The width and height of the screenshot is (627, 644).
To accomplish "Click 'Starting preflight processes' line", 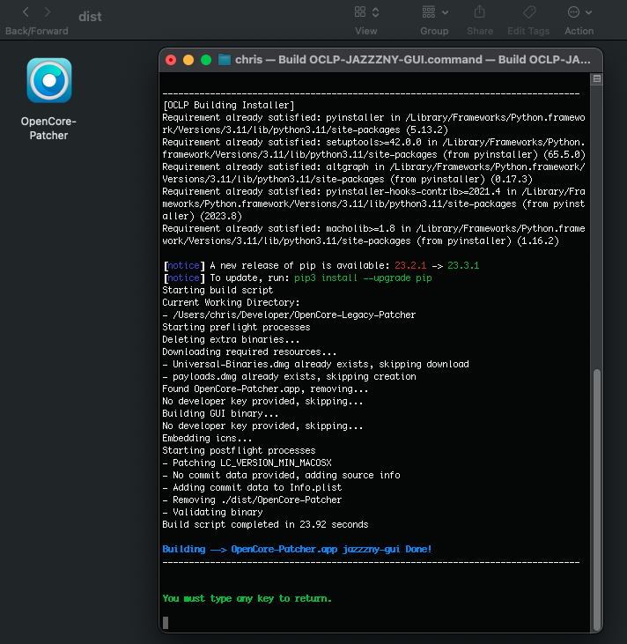I will pyautogui.click(x=236, y=328).
